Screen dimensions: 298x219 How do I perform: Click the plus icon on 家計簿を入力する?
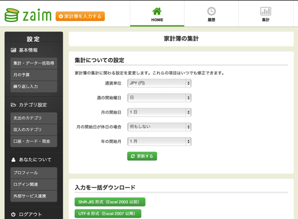pos(61,16)
